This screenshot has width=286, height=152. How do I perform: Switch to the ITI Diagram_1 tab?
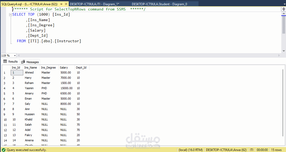95,4
